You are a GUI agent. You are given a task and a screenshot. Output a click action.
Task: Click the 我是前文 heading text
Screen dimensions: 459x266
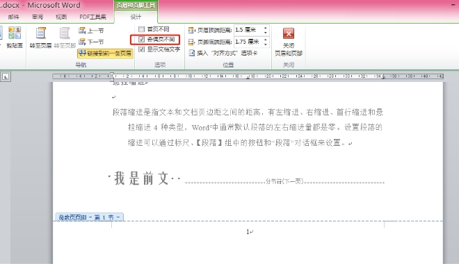coord(142,178)
